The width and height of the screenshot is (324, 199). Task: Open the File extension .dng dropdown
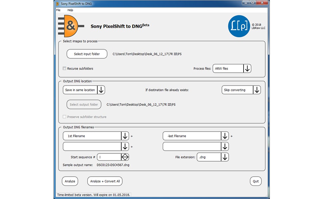tap(213, 157)
